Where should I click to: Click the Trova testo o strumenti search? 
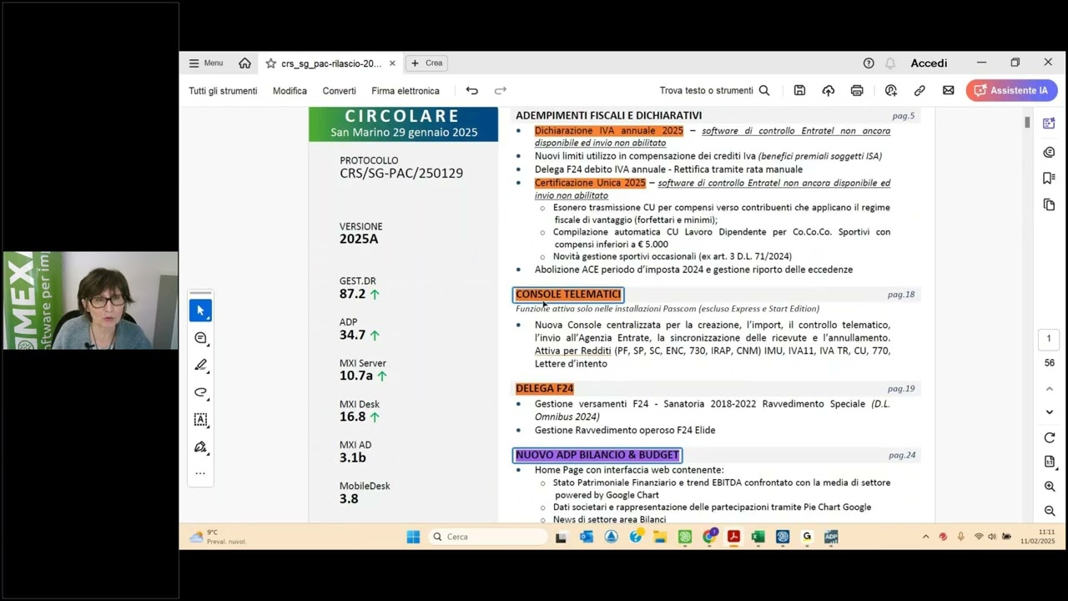[x=714, y=91]
